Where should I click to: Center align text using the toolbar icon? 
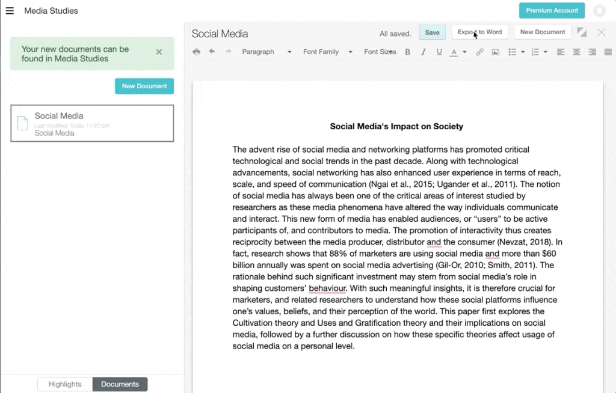pyautogui.click(x=576, y=52)
